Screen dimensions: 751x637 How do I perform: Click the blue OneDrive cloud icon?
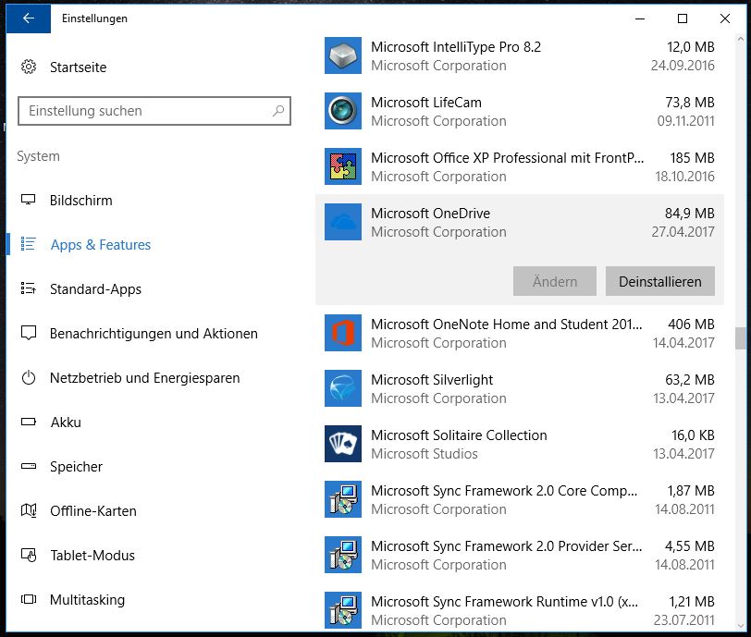point(343,223)
